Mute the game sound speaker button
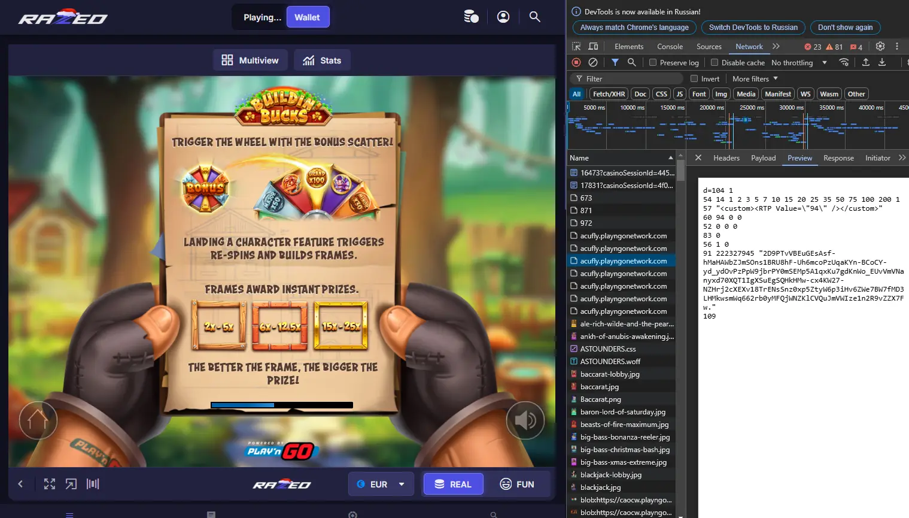 (525, 420)
